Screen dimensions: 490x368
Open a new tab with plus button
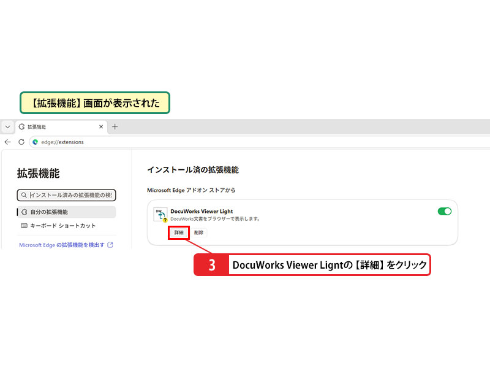pyautogui.click(x=115, y=127)
